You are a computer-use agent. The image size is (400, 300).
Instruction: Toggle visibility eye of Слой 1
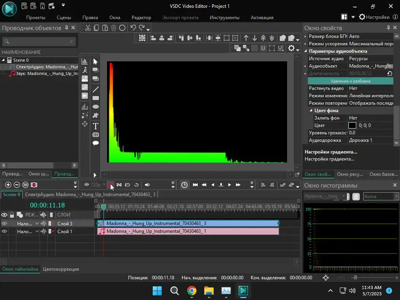(x=4, y=231)
